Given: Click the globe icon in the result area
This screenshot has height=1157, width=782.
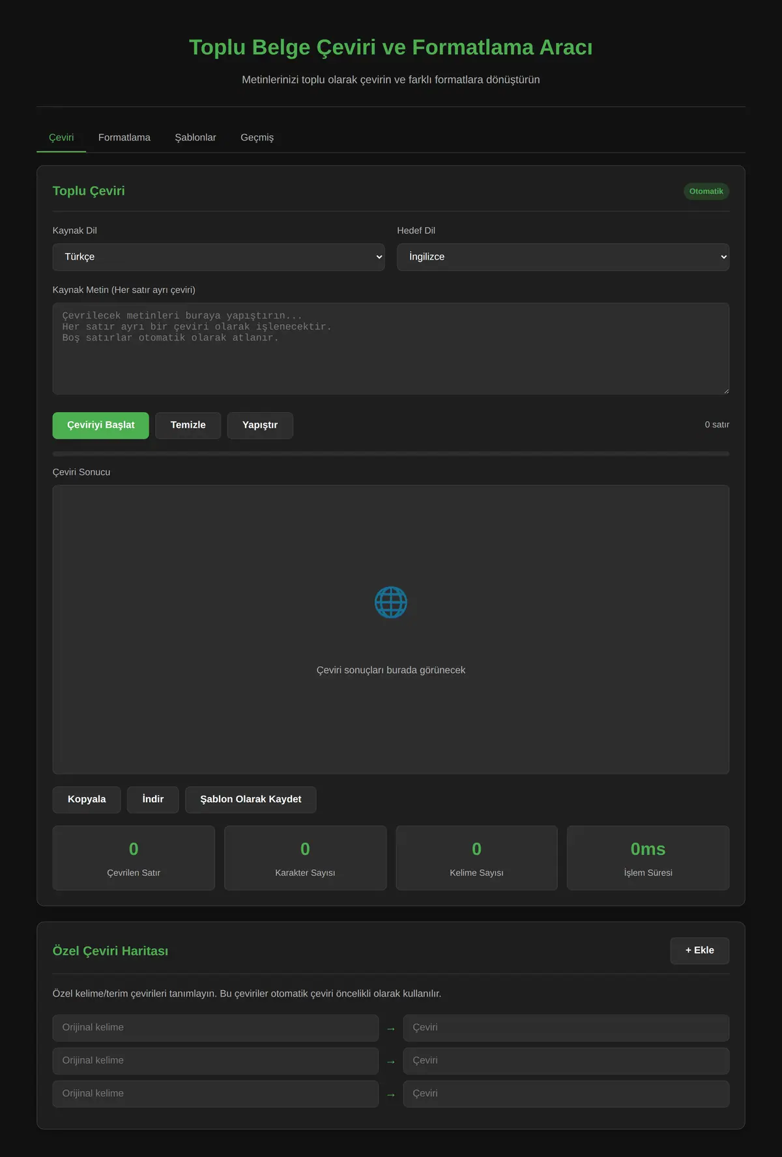Looking at the screenshot, I should point(391,602).
